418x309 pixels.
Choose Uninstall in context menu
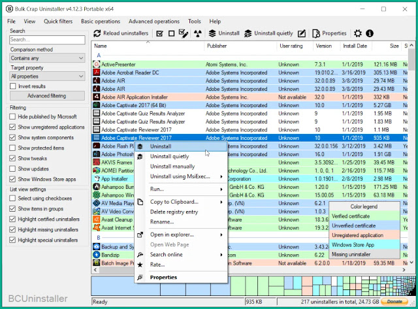[181, 146]
